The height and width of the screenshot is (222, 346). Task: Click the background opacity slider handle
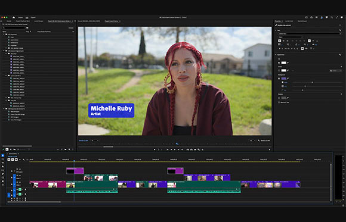click(x=312, y=82)
